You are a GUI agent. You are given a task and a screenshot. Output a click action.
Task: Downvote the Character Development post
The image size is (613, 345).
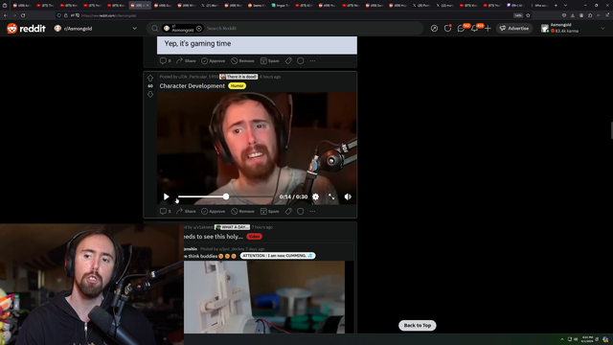pyautogui.click(x=150, y=94)
